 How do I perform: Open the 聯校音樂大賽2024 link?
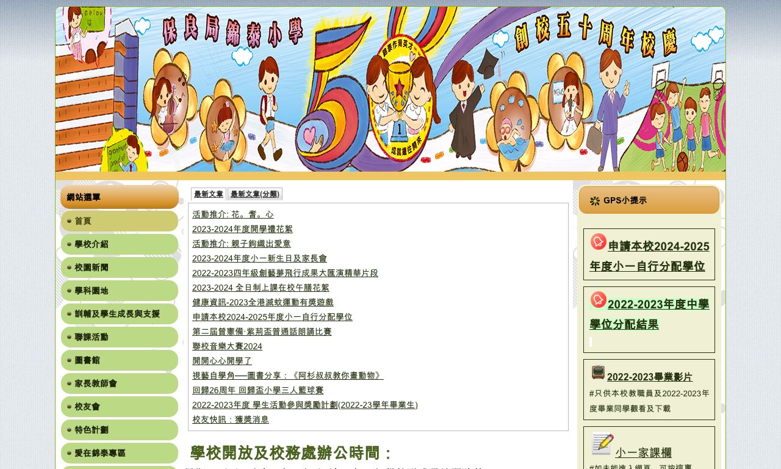tap(227, 346)
